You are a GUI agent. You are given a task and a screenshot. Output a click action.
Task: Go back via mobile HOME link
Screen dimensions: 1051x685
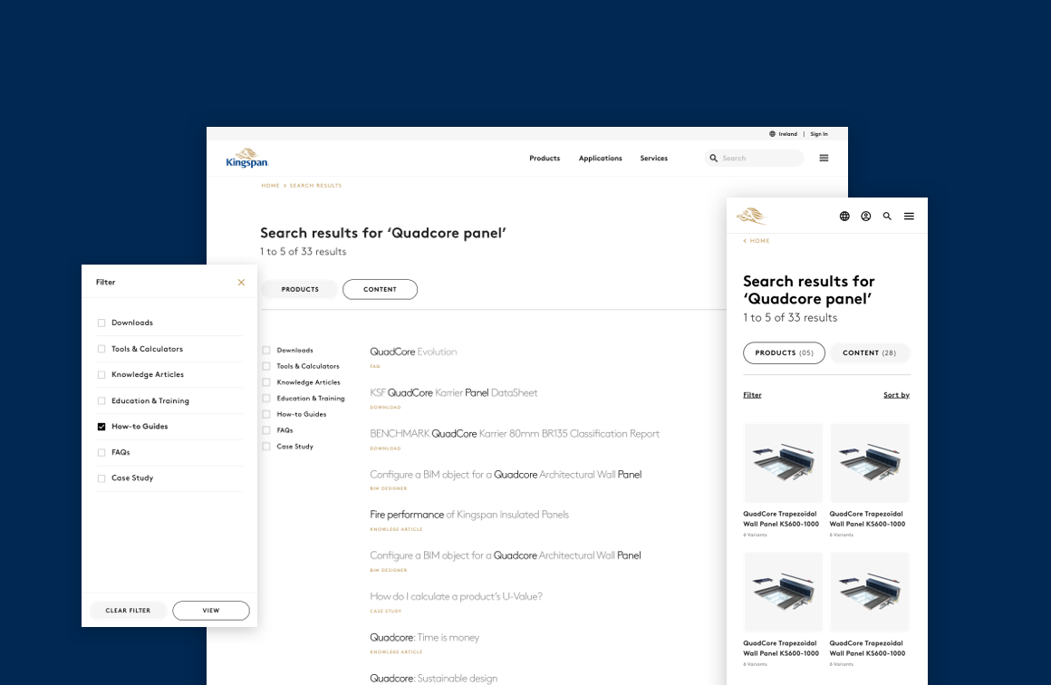point(757,241)
